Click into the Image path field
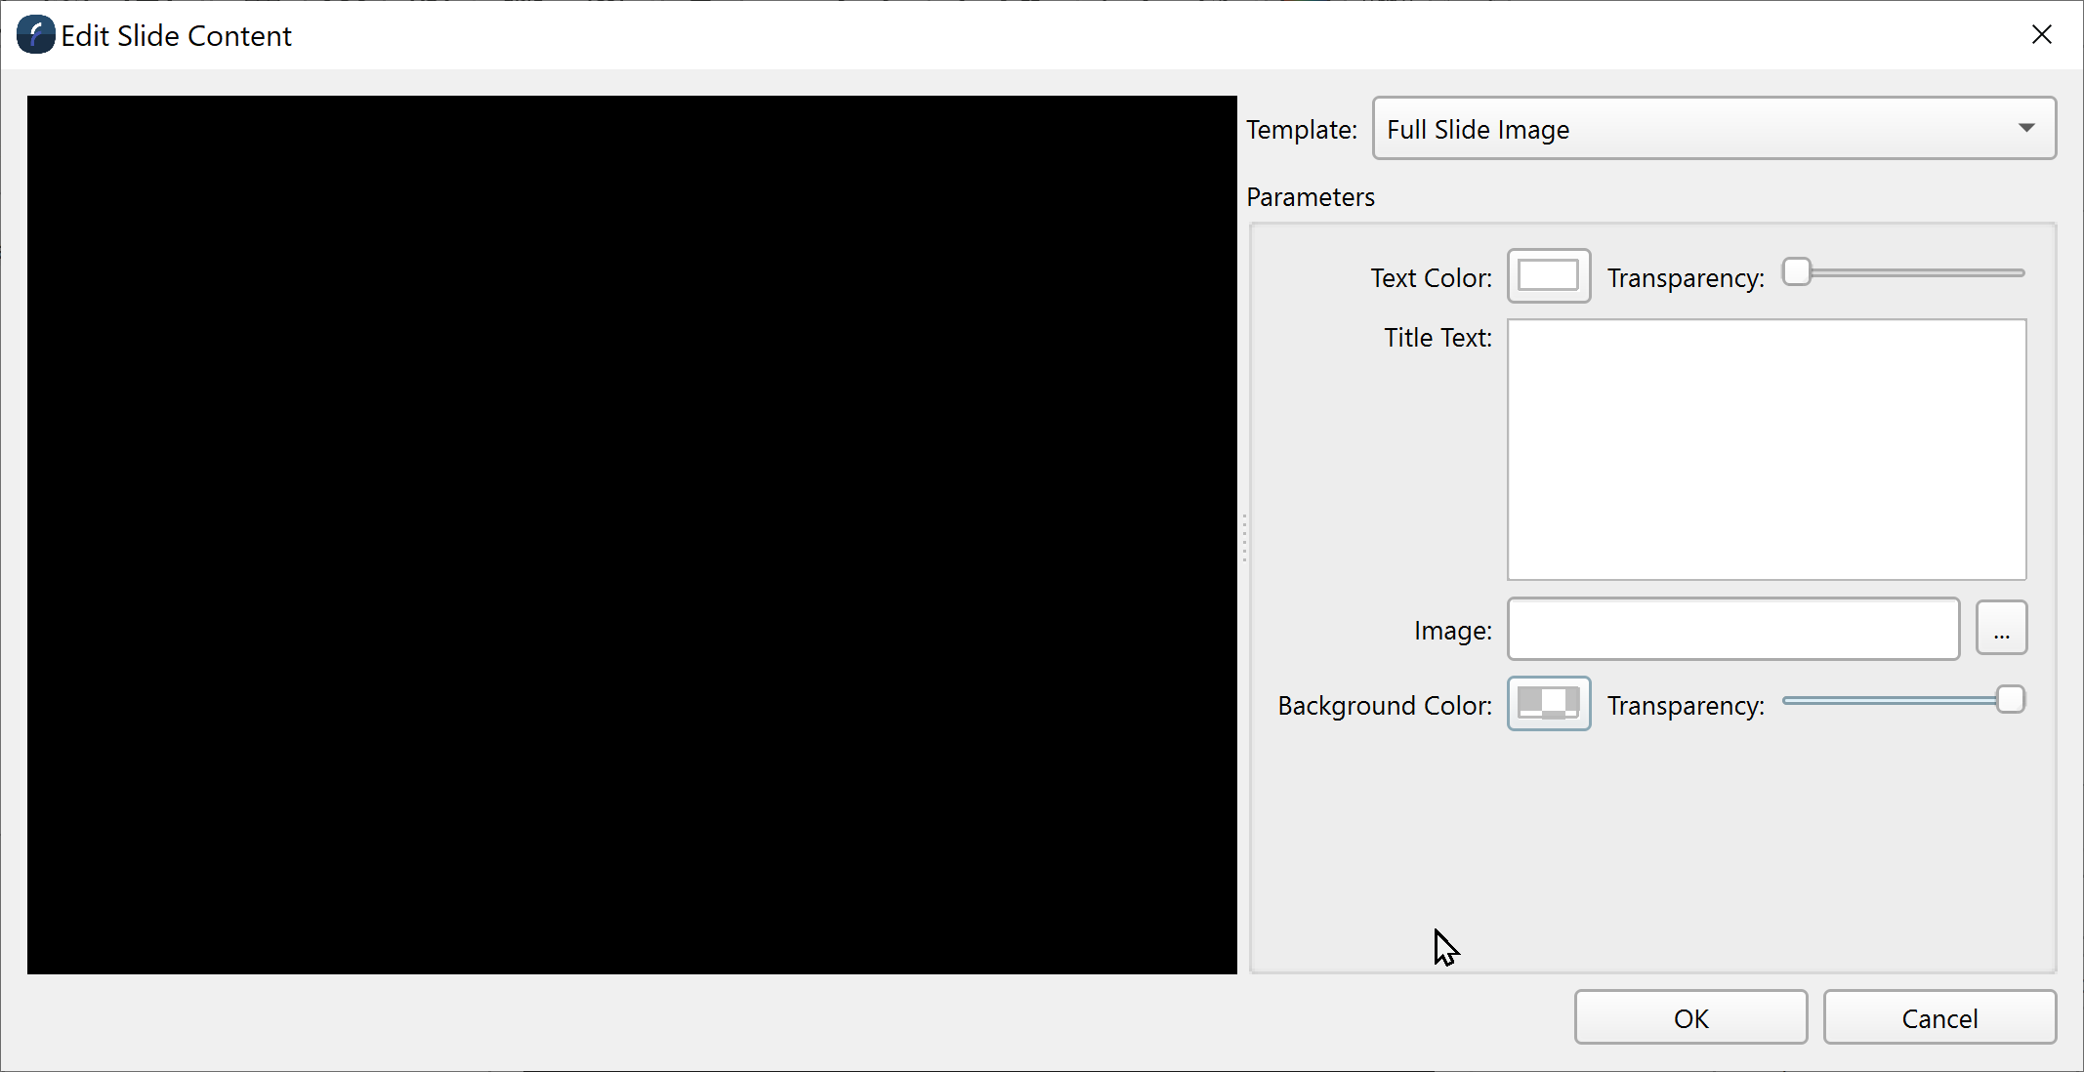The image size is (2084, 1072). click(1732, 630)
